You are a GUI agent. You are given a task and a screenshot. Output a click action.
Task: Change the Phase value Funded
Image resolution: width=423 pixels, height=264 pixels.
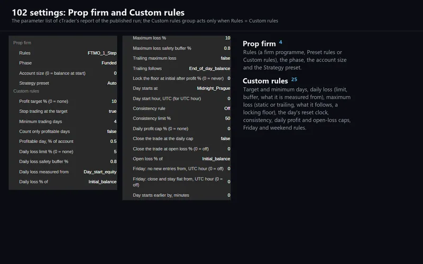point(109,63)
